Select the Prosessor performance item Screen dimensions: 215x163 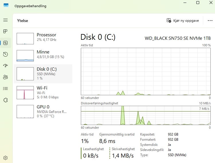click(43, 38)
